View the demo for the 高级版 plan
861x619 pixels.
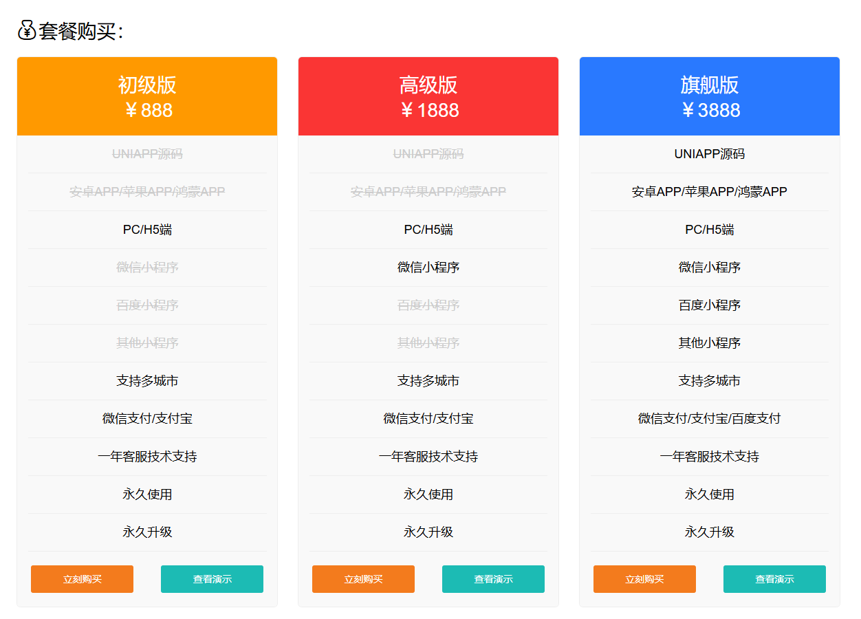tap(493, 579)
